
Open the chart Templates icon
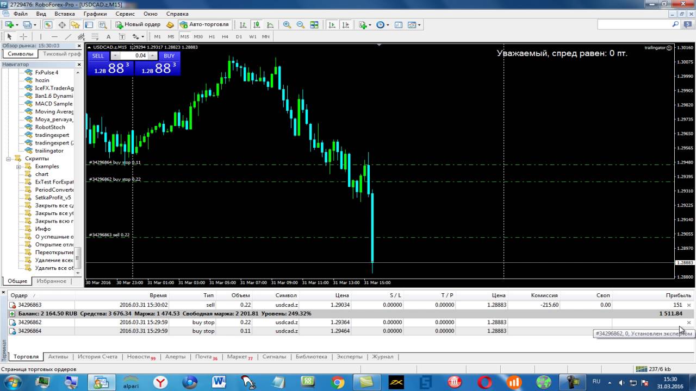point(412,25)
